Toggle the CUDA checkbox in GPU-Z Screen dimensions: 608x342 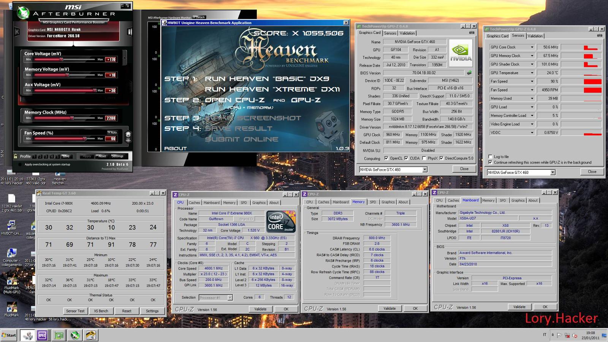406,158
